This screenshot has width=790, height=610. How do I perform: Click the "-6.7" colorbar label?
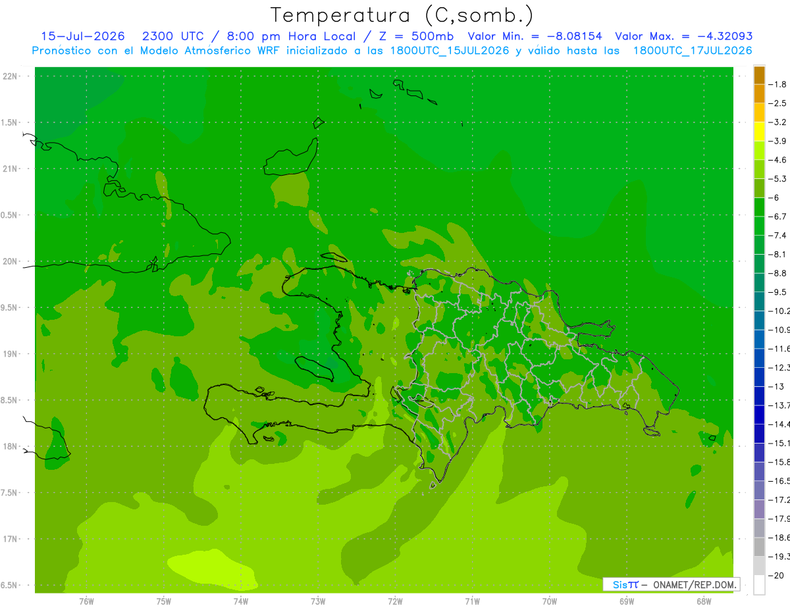778,216
